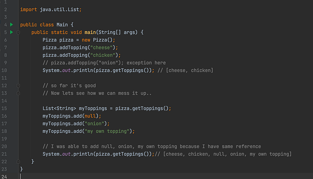Click the run arrow beside main method

(x=12, y=32)
